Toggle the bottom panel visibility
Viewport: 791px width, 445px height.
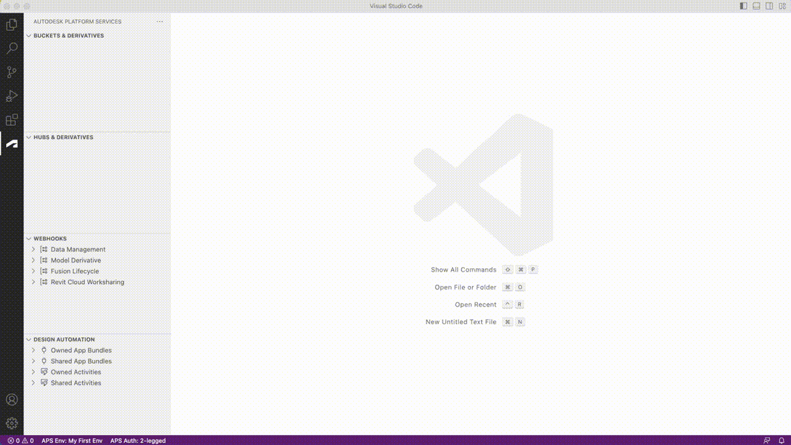tap(756, 6)
